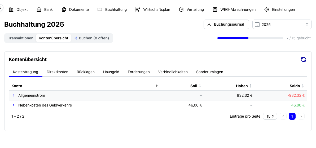This screenshot has height=148, width=316.
Task: Click the 46,00 € Soll value
Action: coord(195,105)
